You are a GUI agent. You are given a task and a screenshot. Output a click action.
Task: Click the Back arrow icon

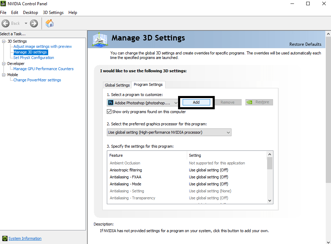pyautogui.click(x=6, y=23)
